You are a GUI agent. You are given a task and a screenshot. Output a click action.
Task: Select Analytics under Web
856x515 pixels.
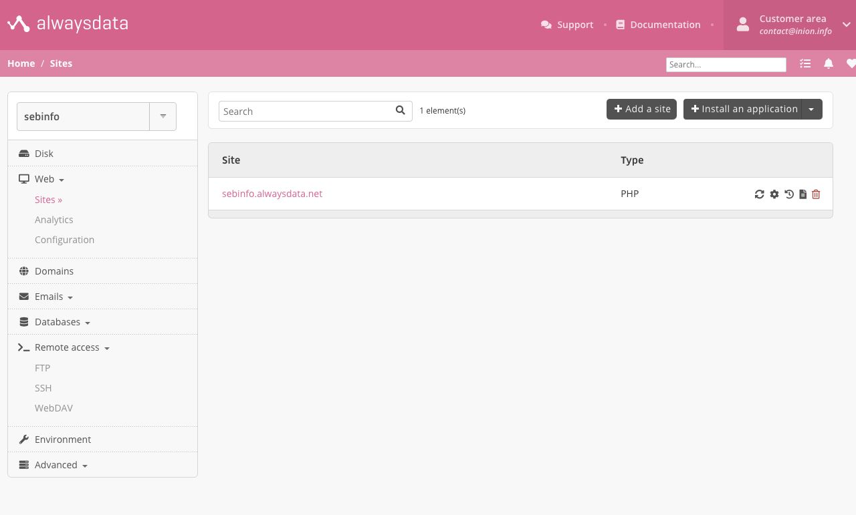click(54, 220)
